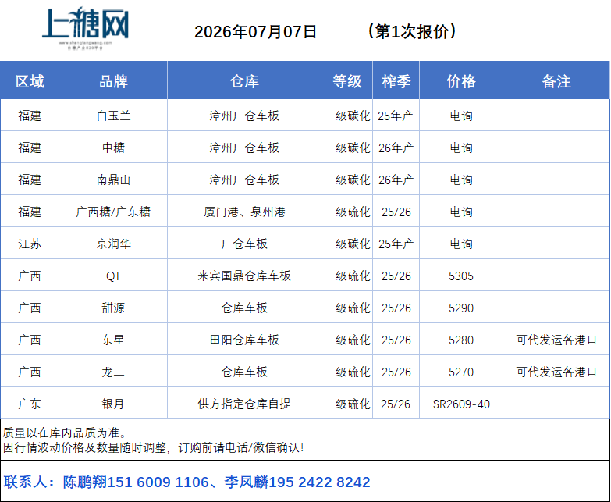Click 25年产 season in 白玉兰 row

(x=396, y=116)
